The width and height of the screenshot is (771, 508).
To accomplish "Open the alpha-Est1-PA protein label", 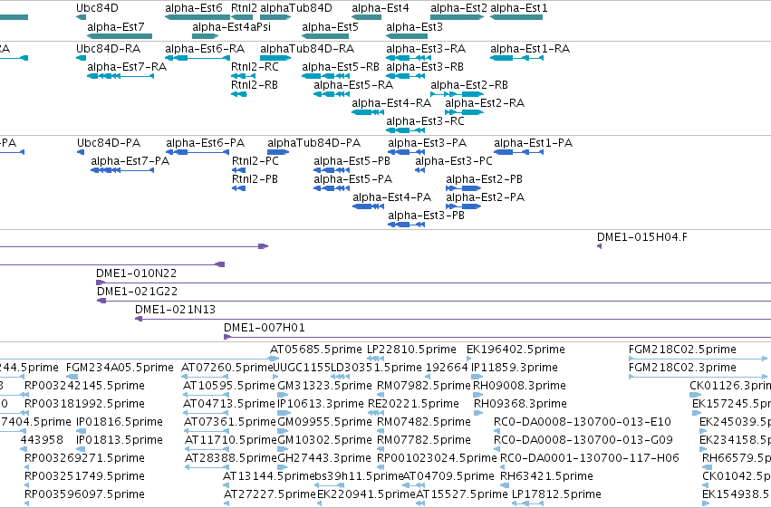I will tap(534, 143).
